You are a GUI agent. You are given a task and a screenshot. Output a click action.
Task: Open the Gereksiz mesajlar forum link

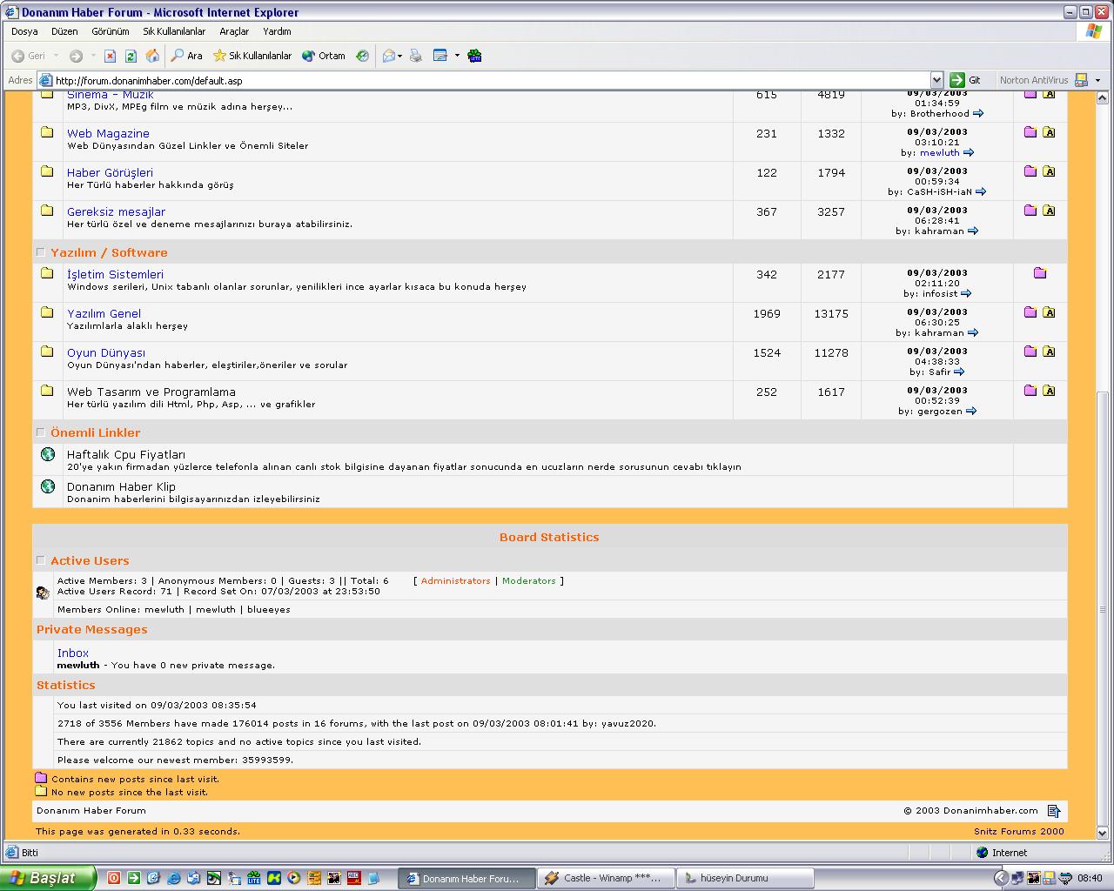pyautogui.click(x=116, y=211)
